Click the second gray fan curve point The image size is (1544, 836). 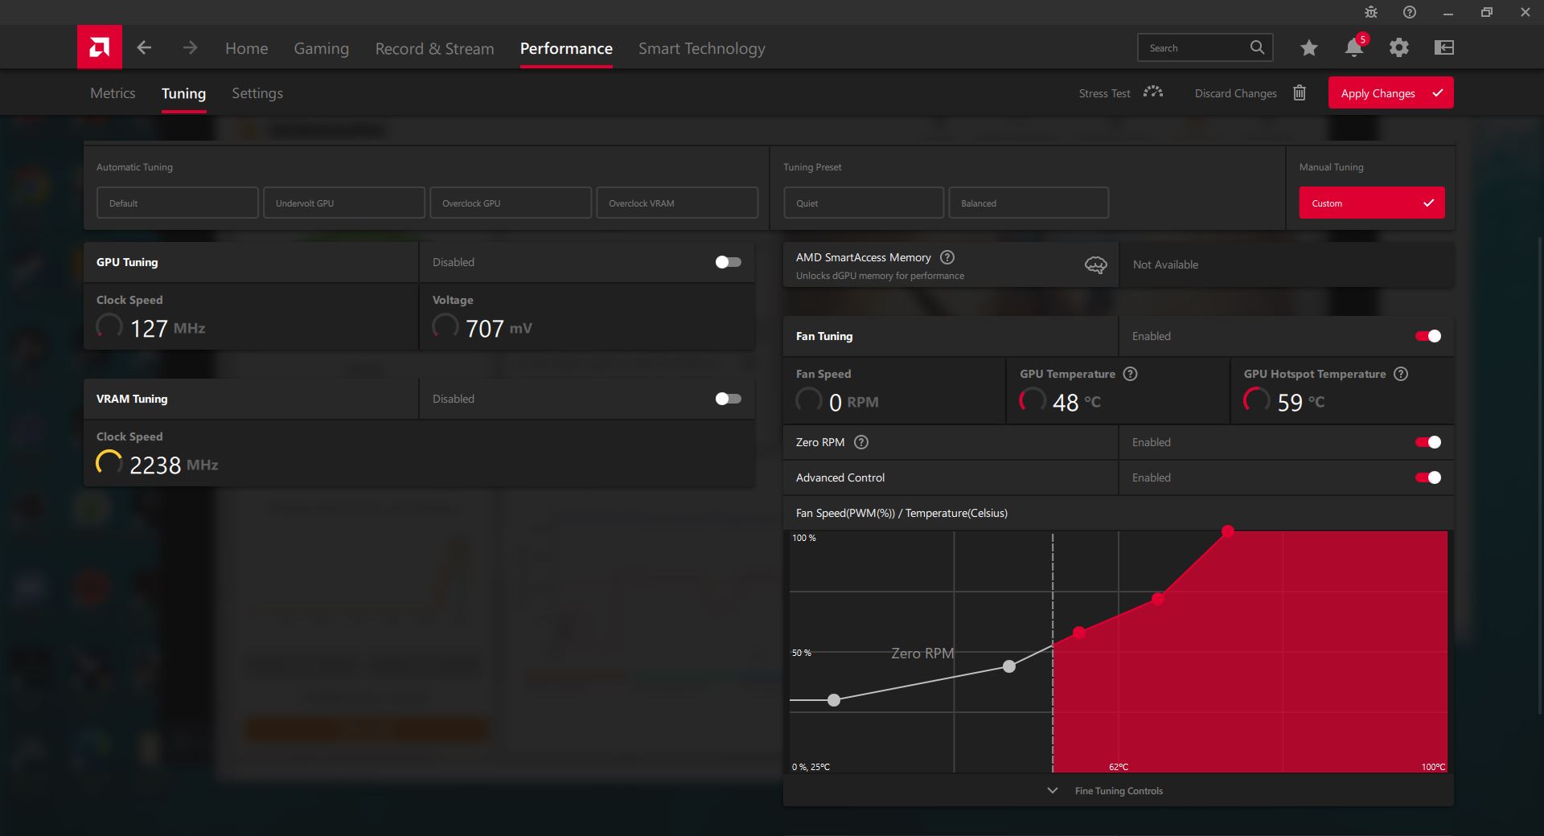(x=1009, y=666)
